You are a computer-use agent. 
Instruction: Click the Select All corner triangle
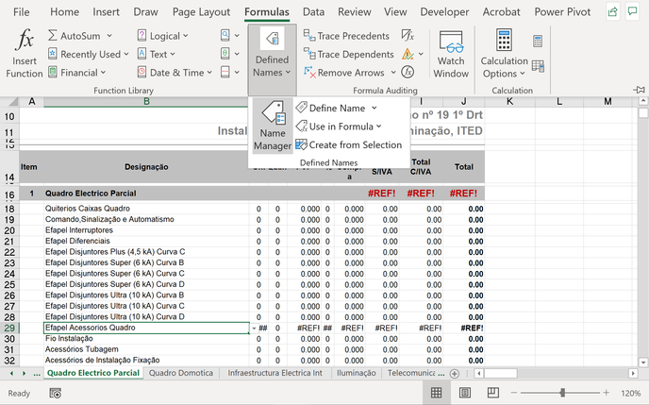(x=13, y=101)
